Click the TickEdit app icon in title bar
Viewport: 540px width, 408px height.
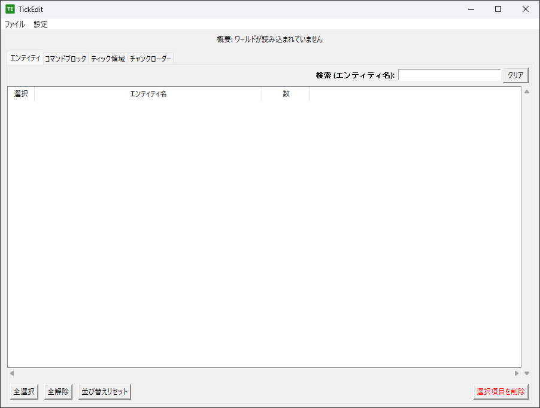tap(10, 10)
